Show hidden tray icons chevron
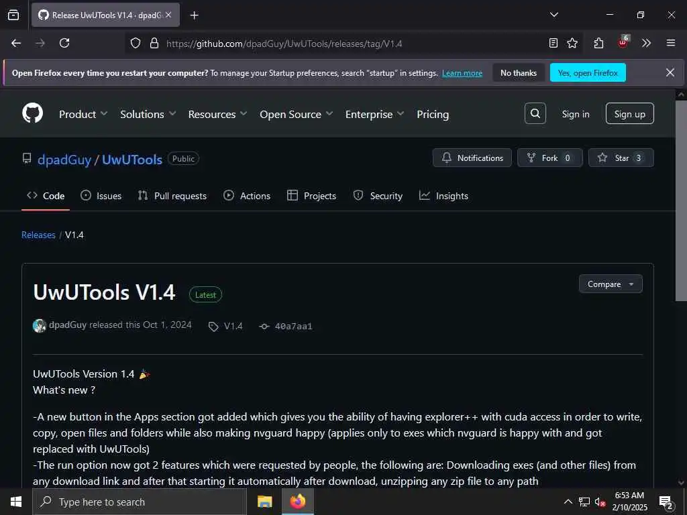 coord(568,502)
